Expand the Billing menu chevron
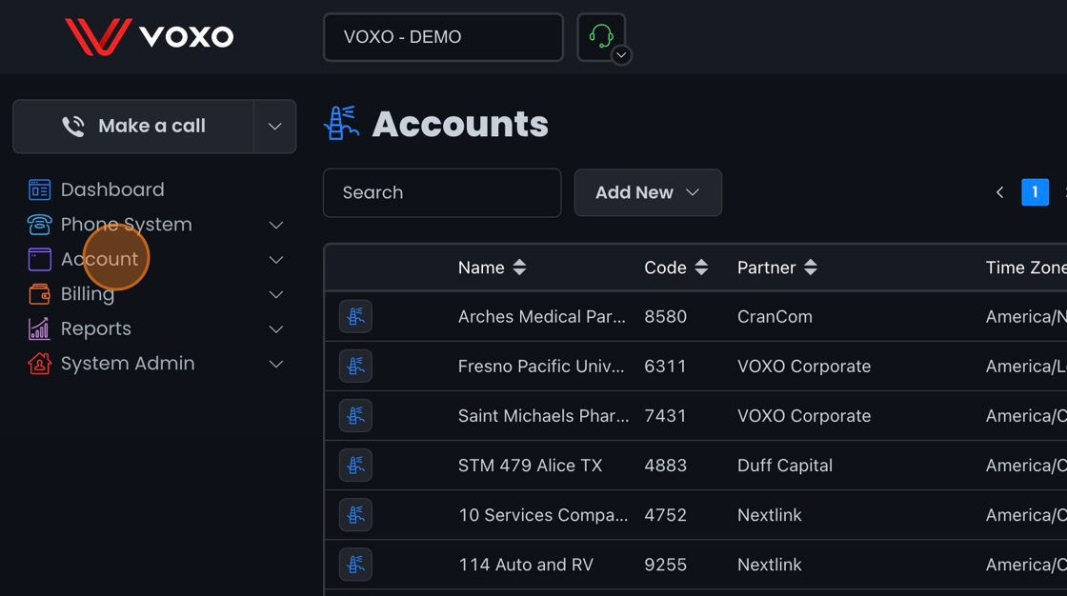This screenshot has width=1067, height=596. [x=276, y=295]
